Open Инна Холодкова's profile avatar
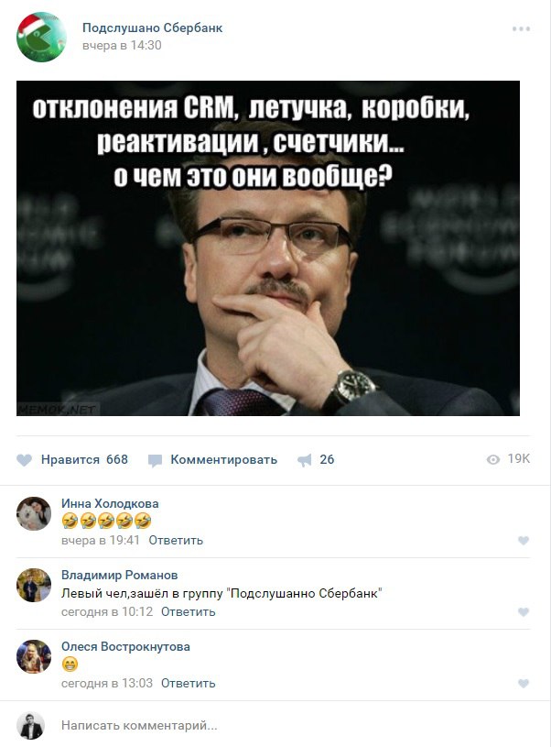Viewport: 551px width, 747px height. [x=34, y=513]
